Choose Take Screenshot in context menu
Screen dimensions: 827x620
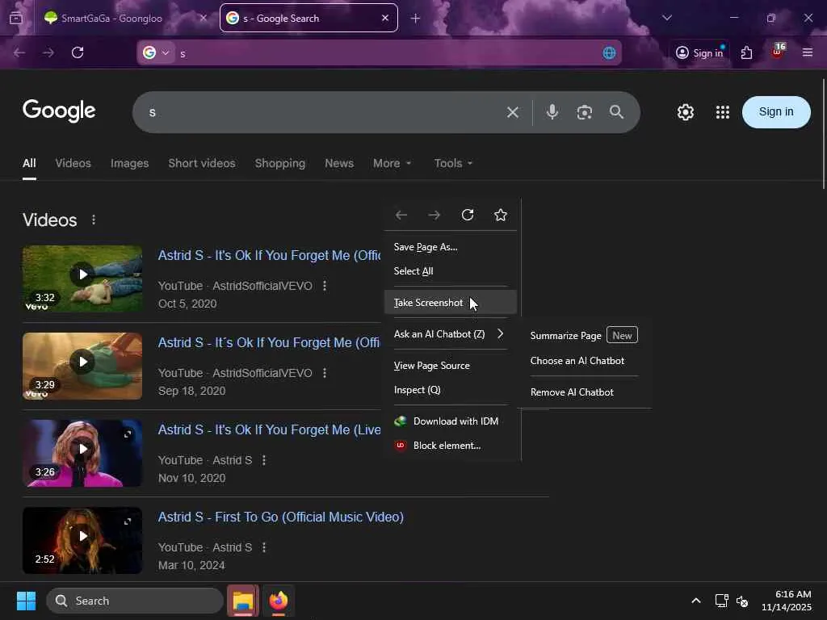coord(451,303)
